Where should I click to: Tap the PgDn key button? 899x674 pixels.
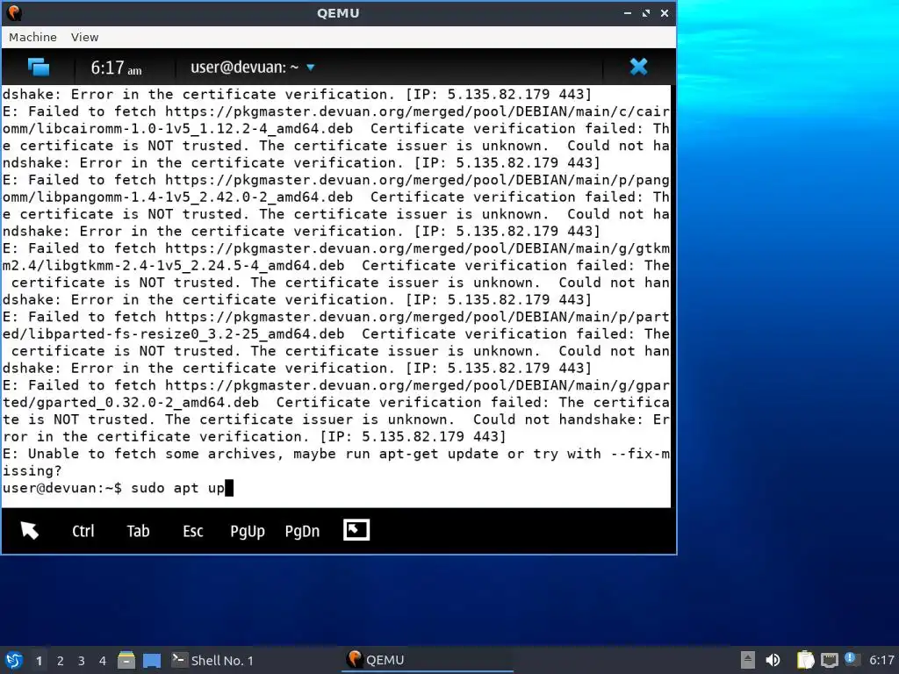pyautogui.click(x=302, y=531)
